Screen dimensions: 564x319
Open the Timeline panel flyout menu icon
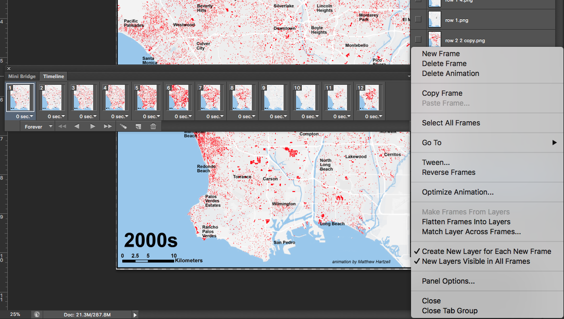[x=408, y=76]
